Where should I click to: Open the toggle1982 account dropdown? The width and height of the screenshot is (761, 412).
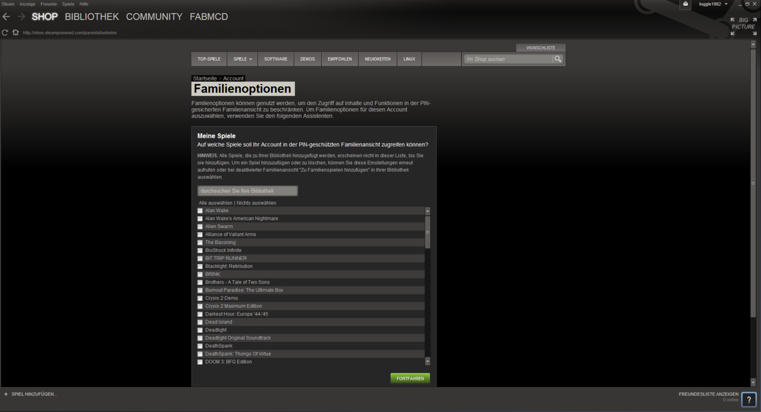coord(713,4)
